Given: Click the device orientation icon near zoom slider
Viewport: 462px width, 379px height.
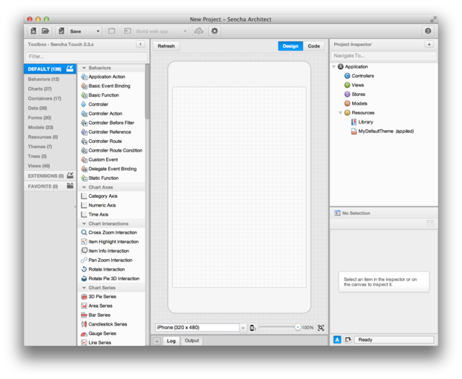Looking at the screenshot, I should coord(253,328).
